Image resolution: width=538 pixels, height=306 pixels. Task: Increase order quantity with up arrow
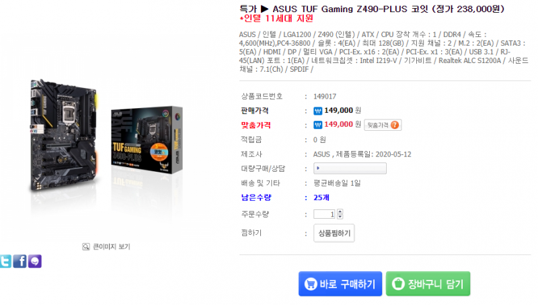click(340, 211)
